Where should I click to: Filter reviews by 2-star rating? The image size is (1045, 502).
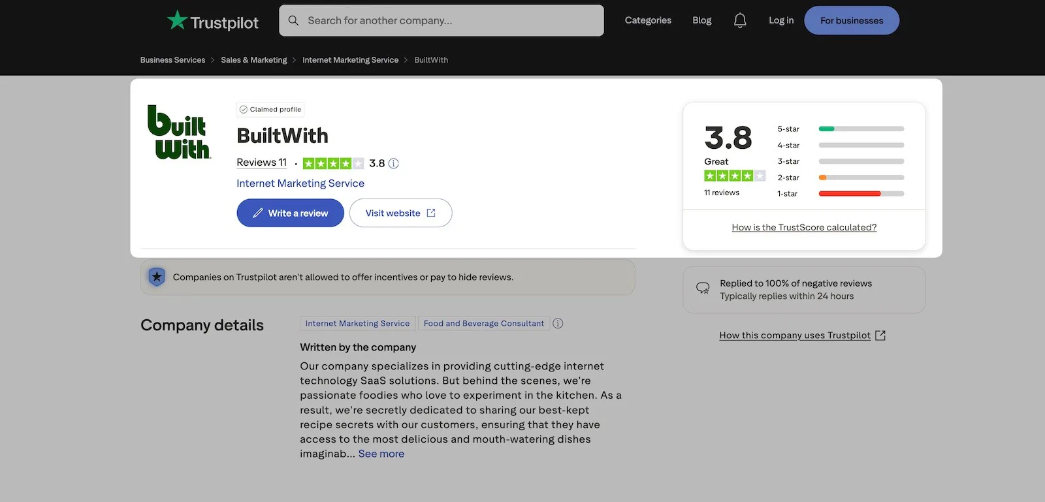coord(841,178)
